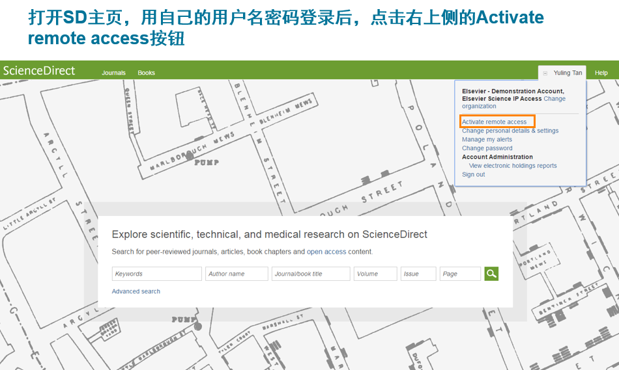Open the Yuling Tan account menu
The height and width of the screenshot is (370, 619).
(568, 73)
